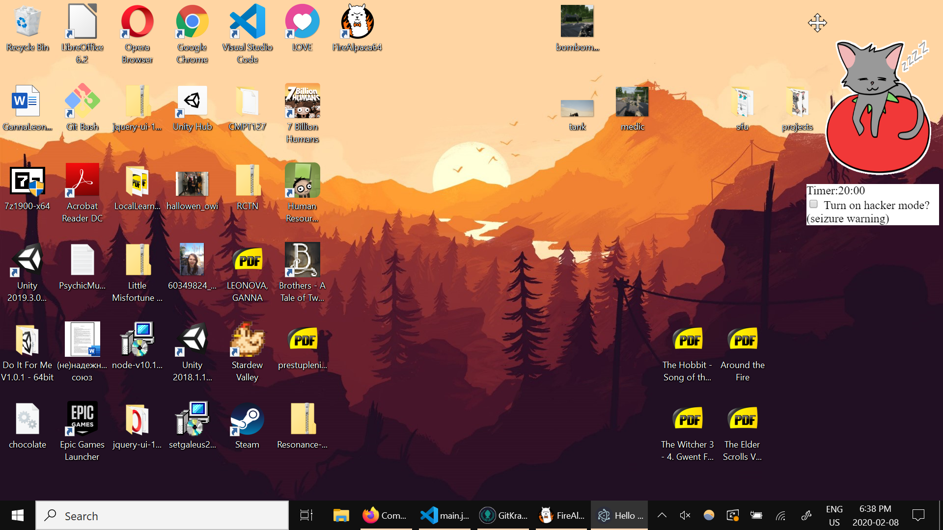The width and height of the screenshot is (943, 530).
Task: Switch the ENG US input language
Action: 834,515
